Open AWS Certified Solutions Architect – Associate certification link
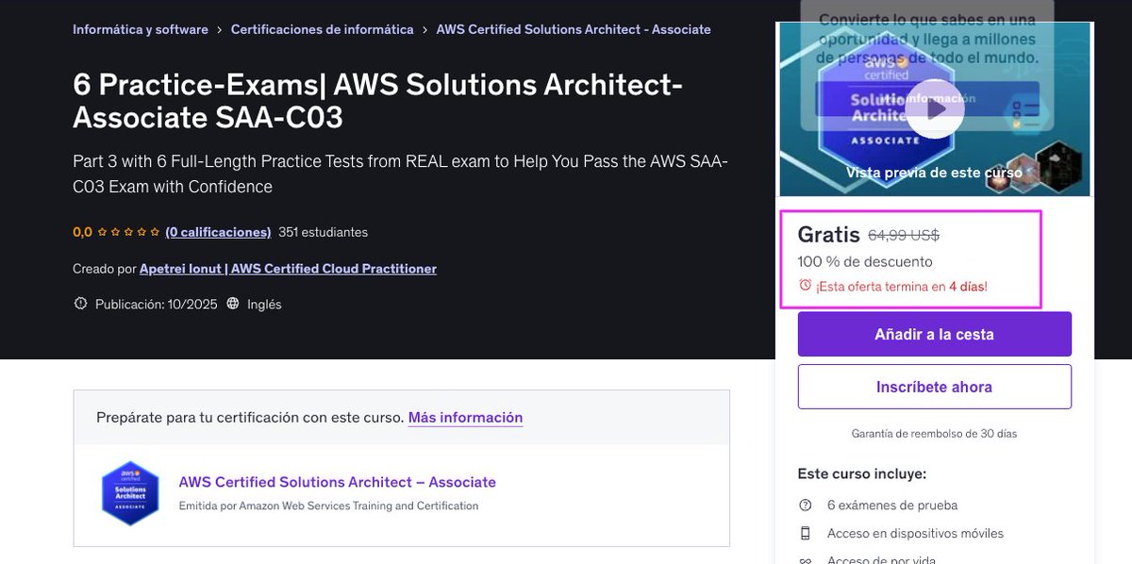The width and height of the screenshot is (1132, 564). [x=338, y=482]
